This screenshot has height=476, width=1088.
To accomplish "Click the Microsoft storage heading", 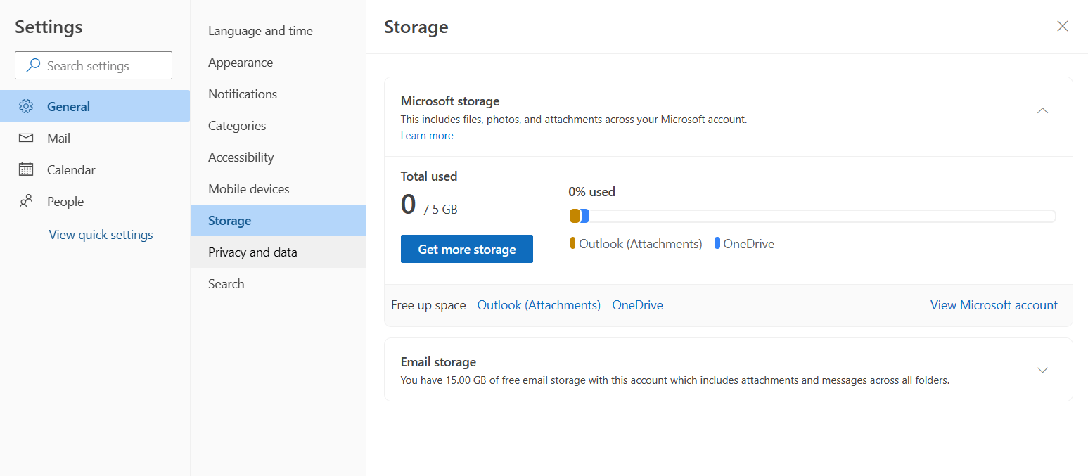I will 450,101.
